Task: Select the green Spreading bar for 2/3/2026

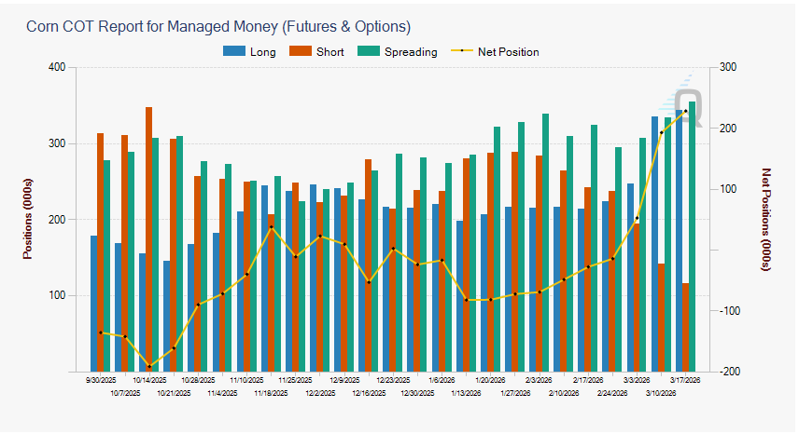Action: [x=546, y=242]
